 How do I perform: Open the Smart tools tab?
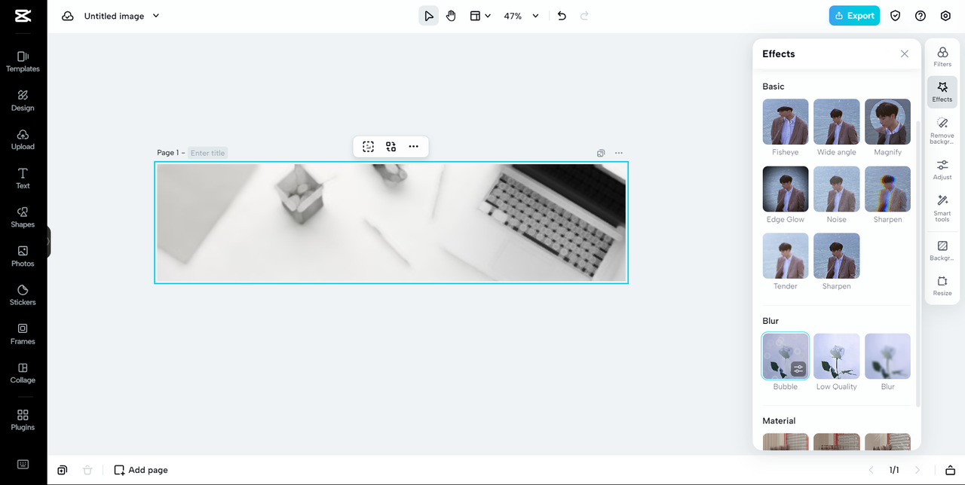[942, 208]
